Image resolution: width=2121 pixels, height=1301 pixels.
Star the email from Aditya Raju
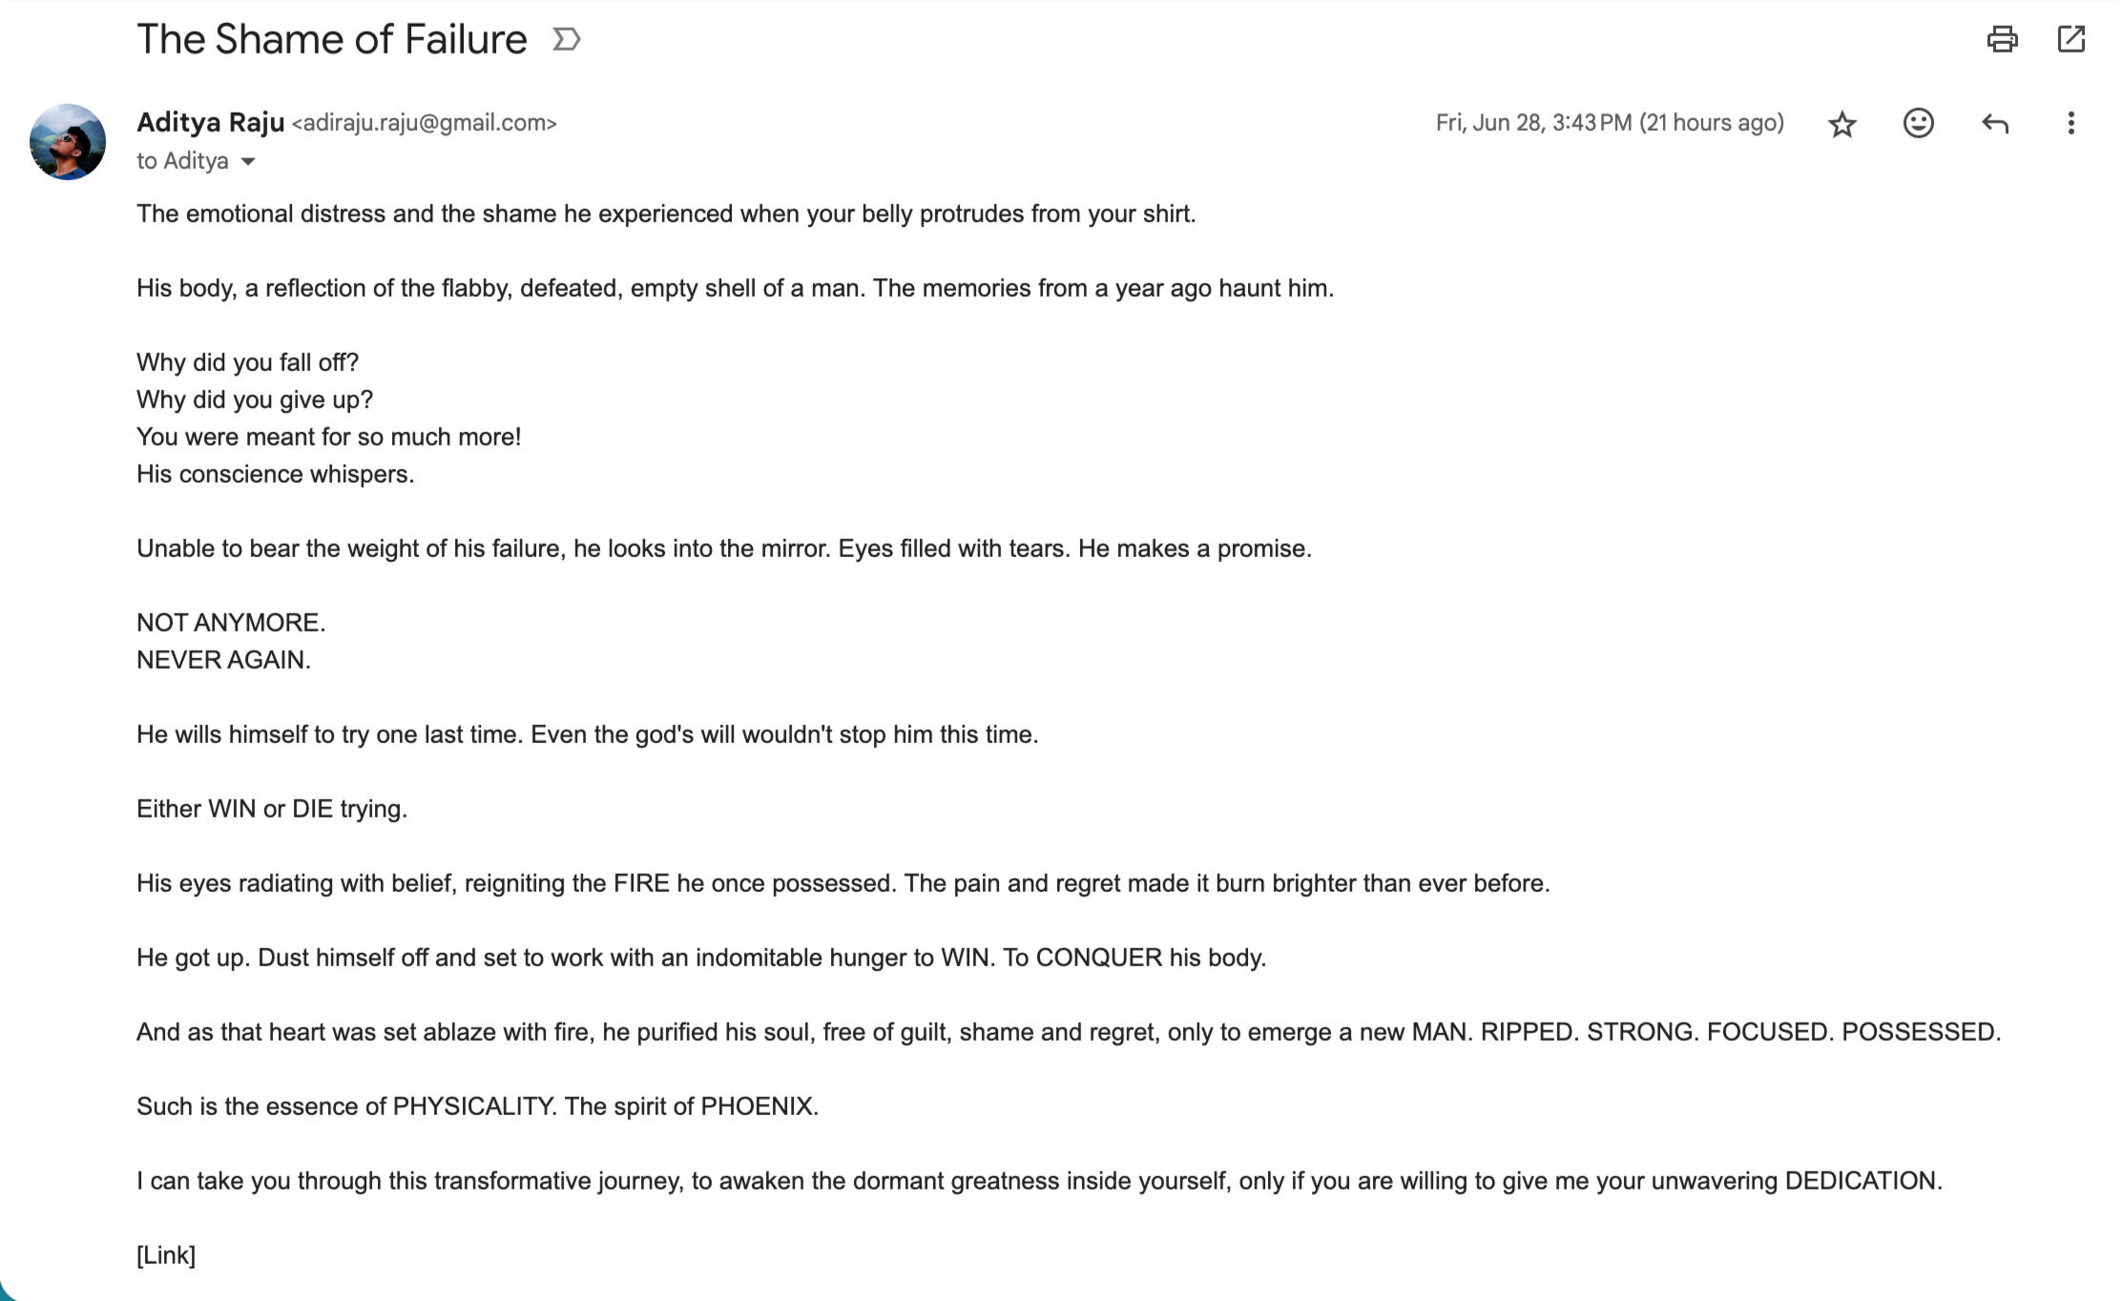point(1842,124)
